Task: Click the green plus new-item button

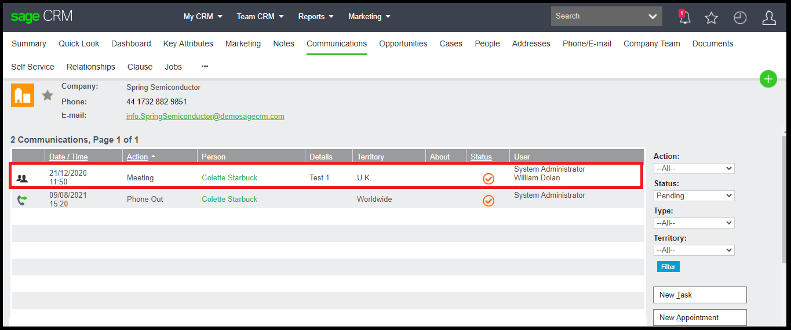Action: (768, 79)
